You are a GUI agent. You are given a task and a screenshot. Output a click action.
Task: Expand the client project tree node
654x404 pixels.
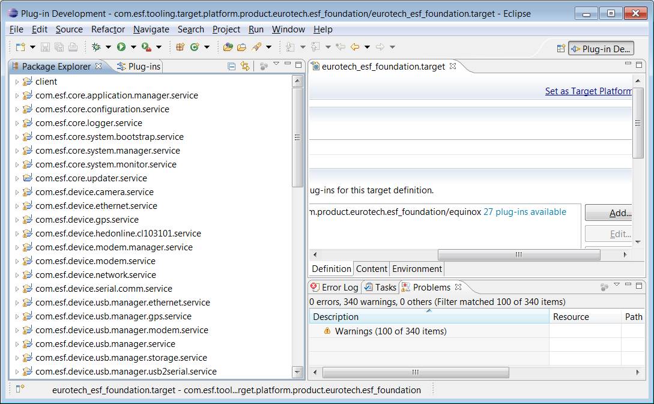click(17, 82)
